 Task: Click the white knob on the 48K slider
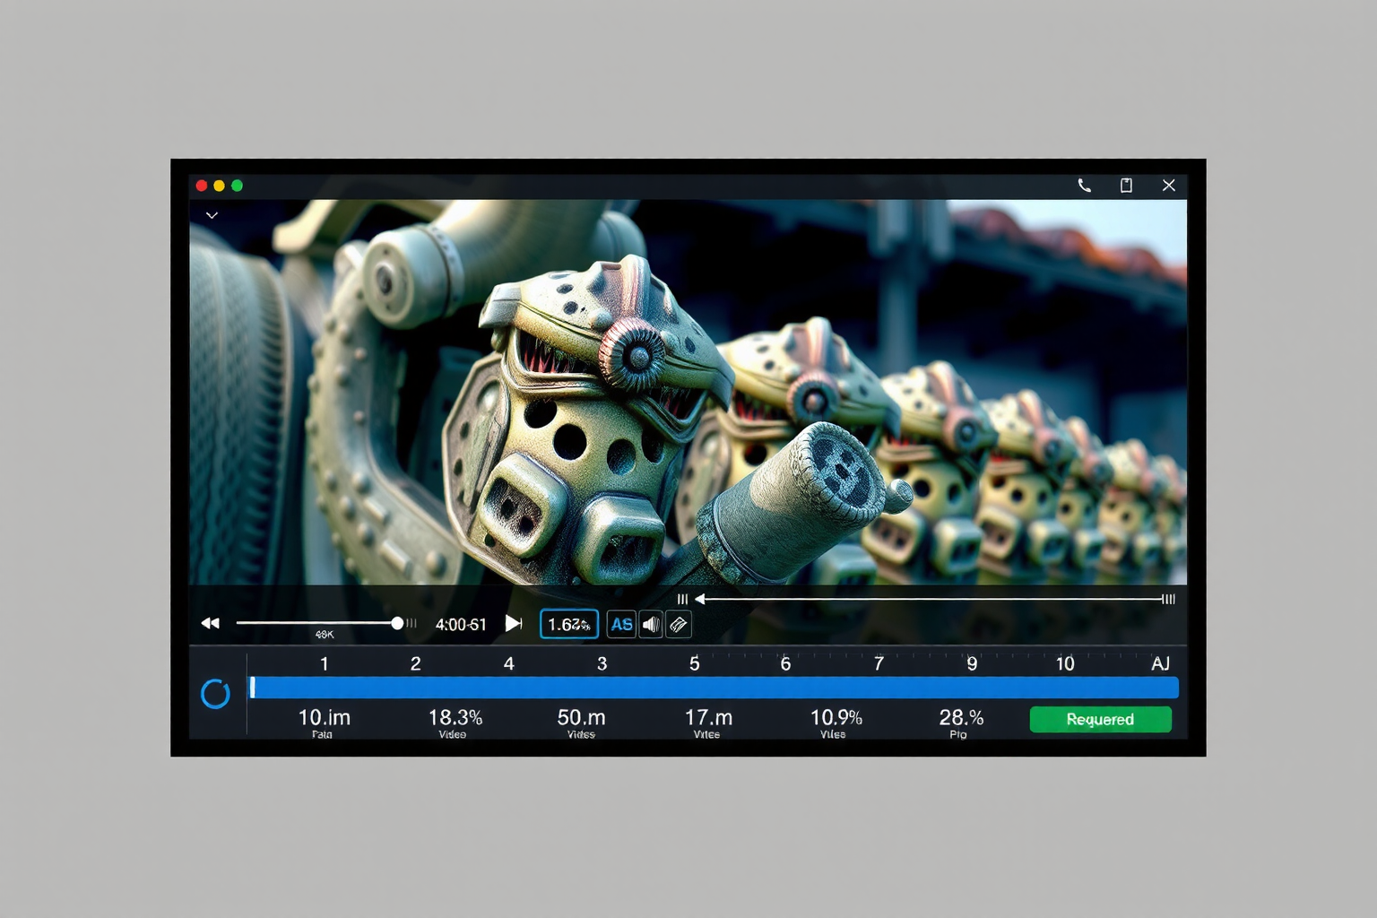397,623
